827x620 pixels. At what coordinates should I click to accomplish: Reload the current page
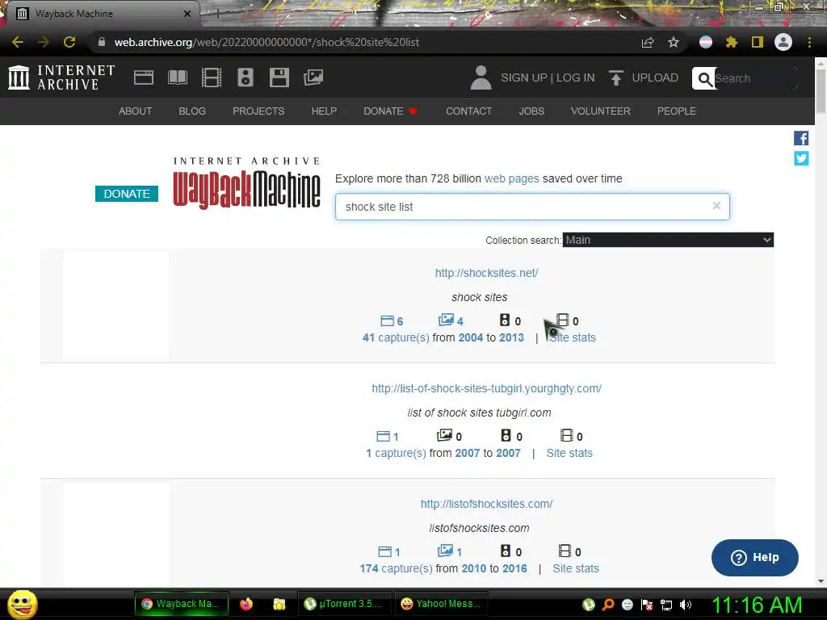coord(69,42)
